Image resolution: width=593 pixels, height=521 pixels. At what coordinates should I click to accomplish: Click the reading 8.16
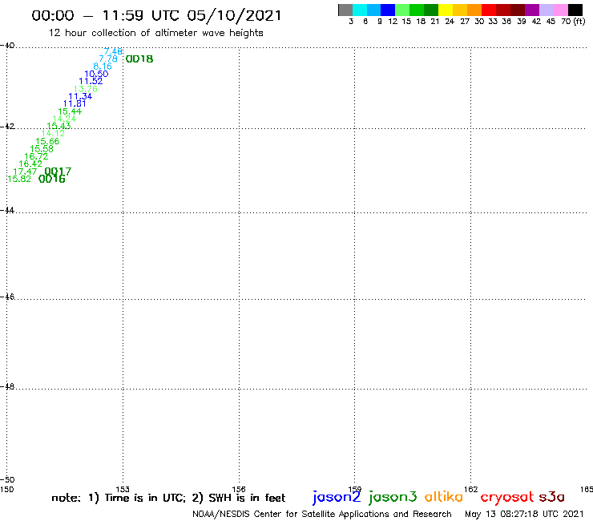coord(103,67)
